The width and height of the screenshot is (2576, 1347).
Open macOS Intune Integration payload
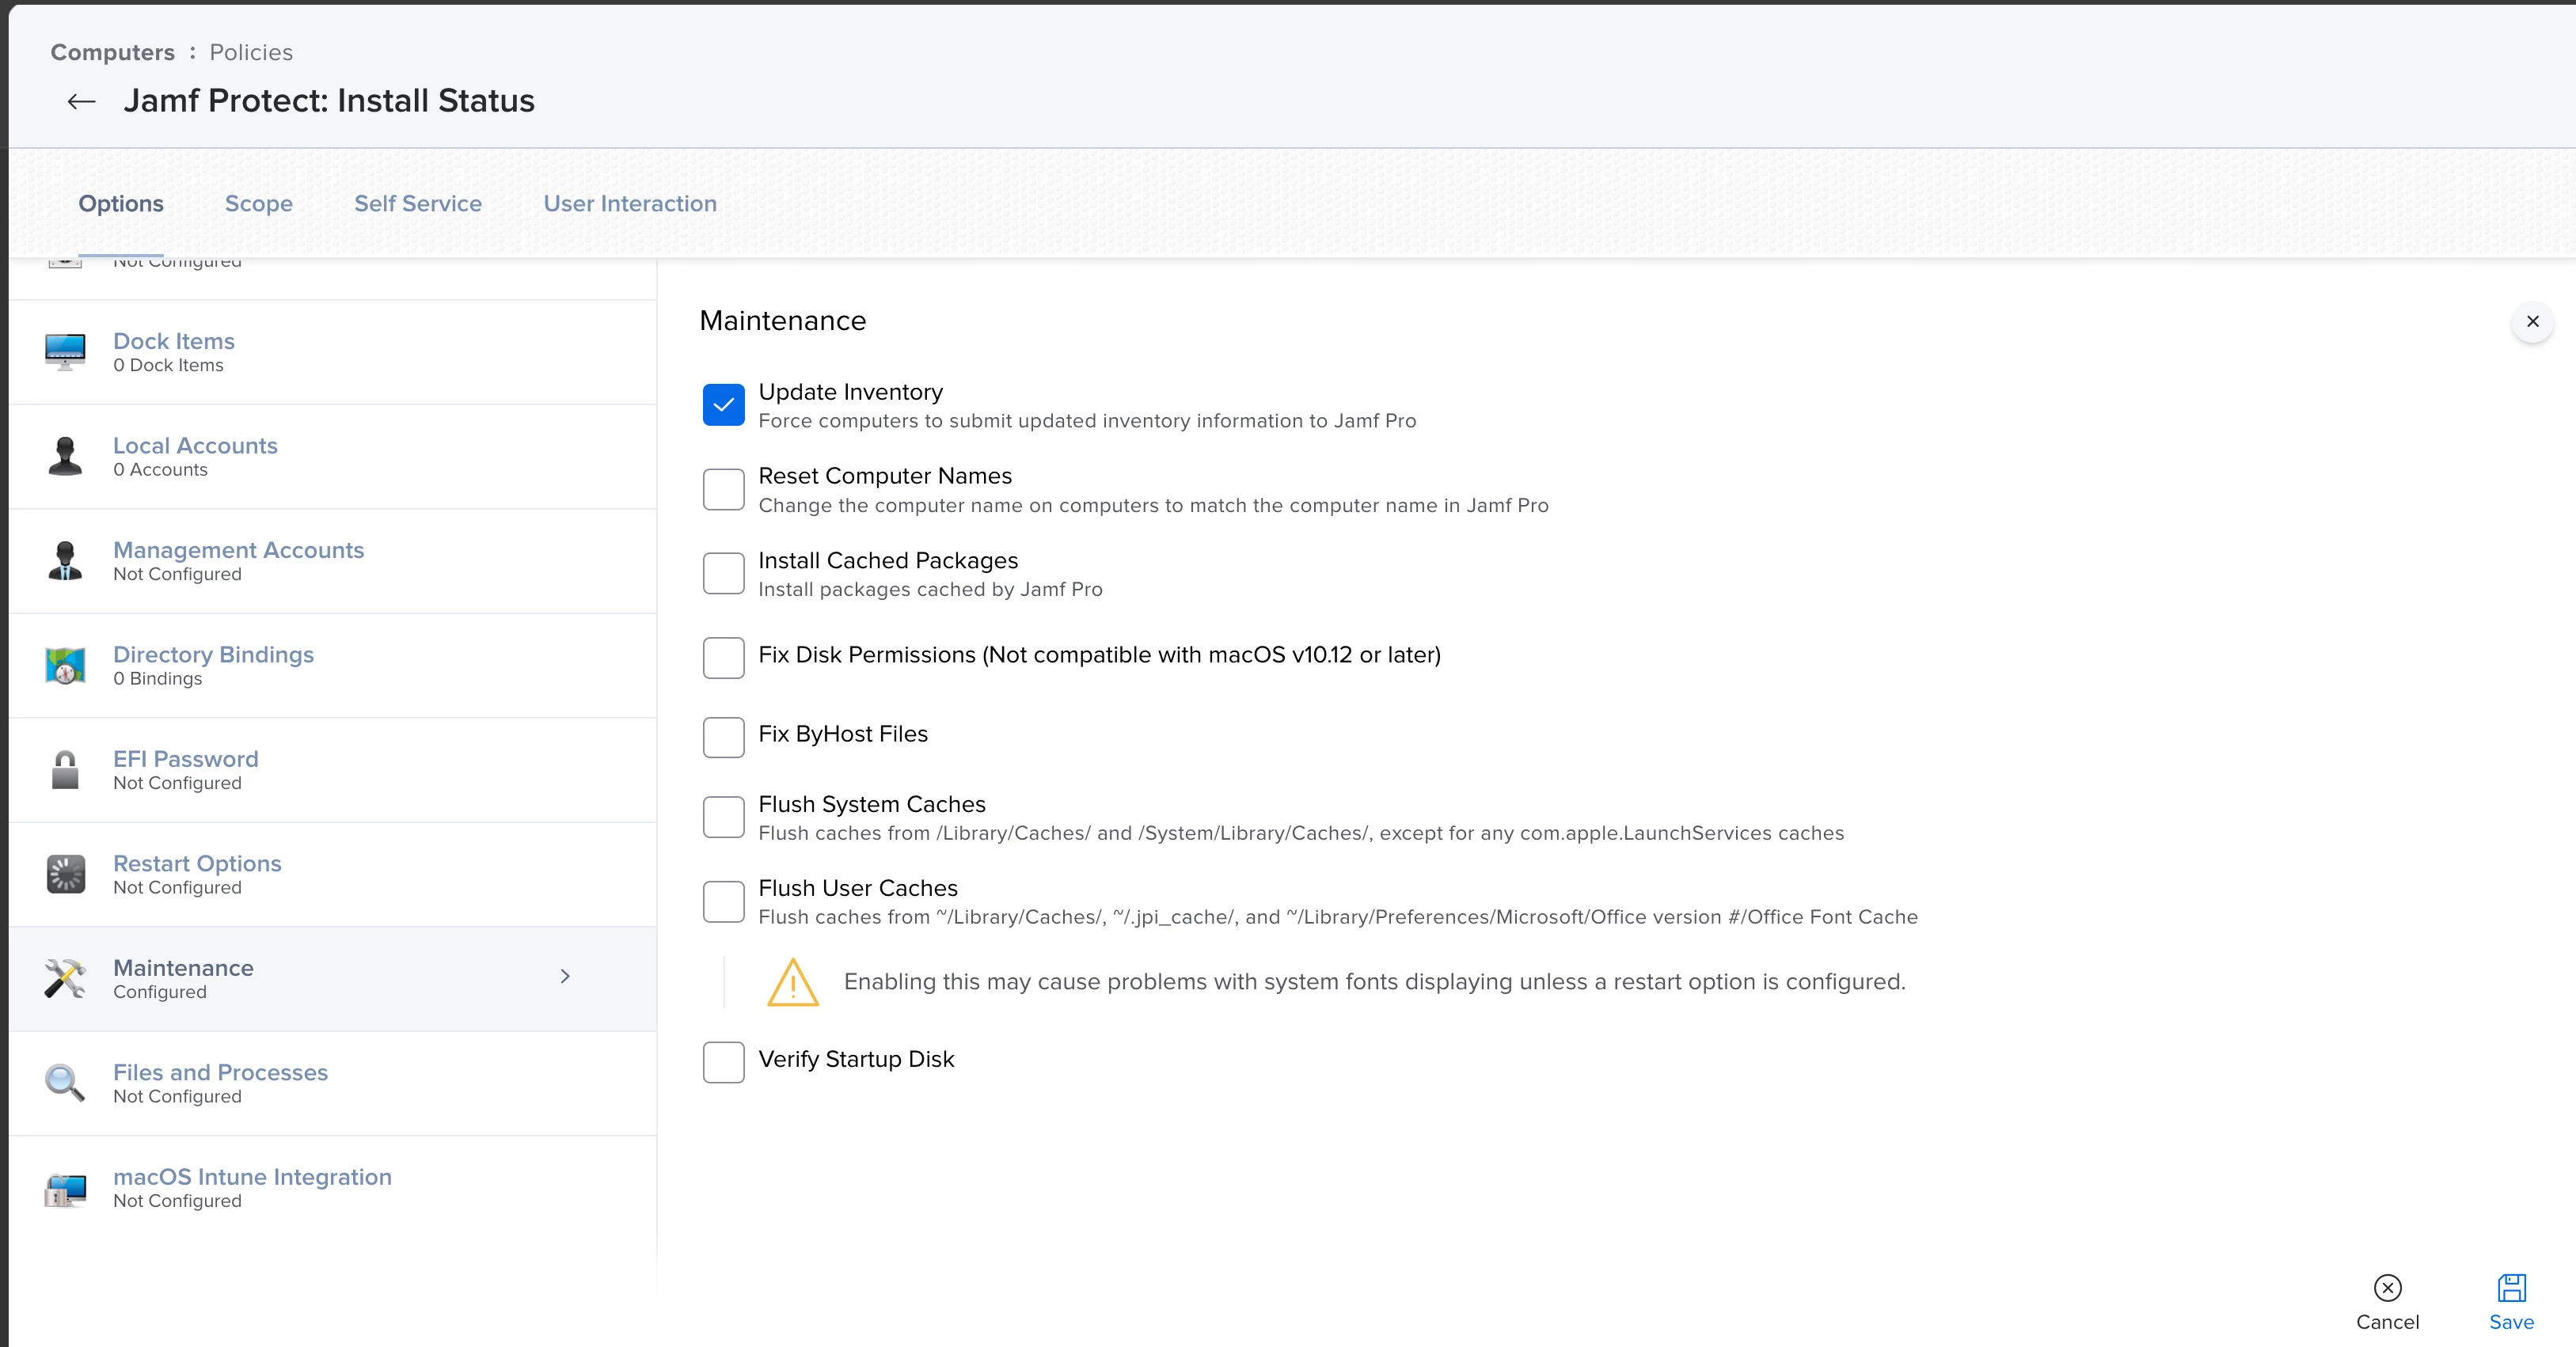coord(333,1188)
